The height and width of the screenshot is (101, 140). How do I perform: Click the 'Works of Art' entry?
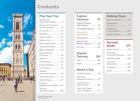point(51,40)
